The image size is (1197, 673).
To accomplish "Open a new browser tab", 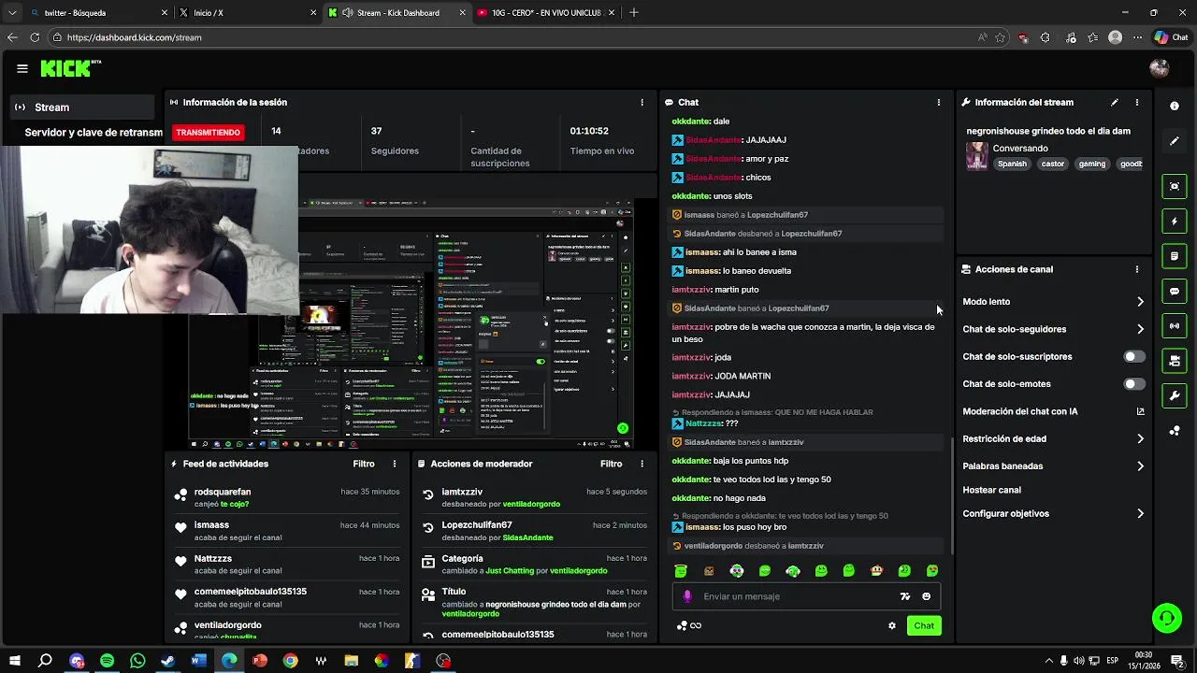I will 634,13.
